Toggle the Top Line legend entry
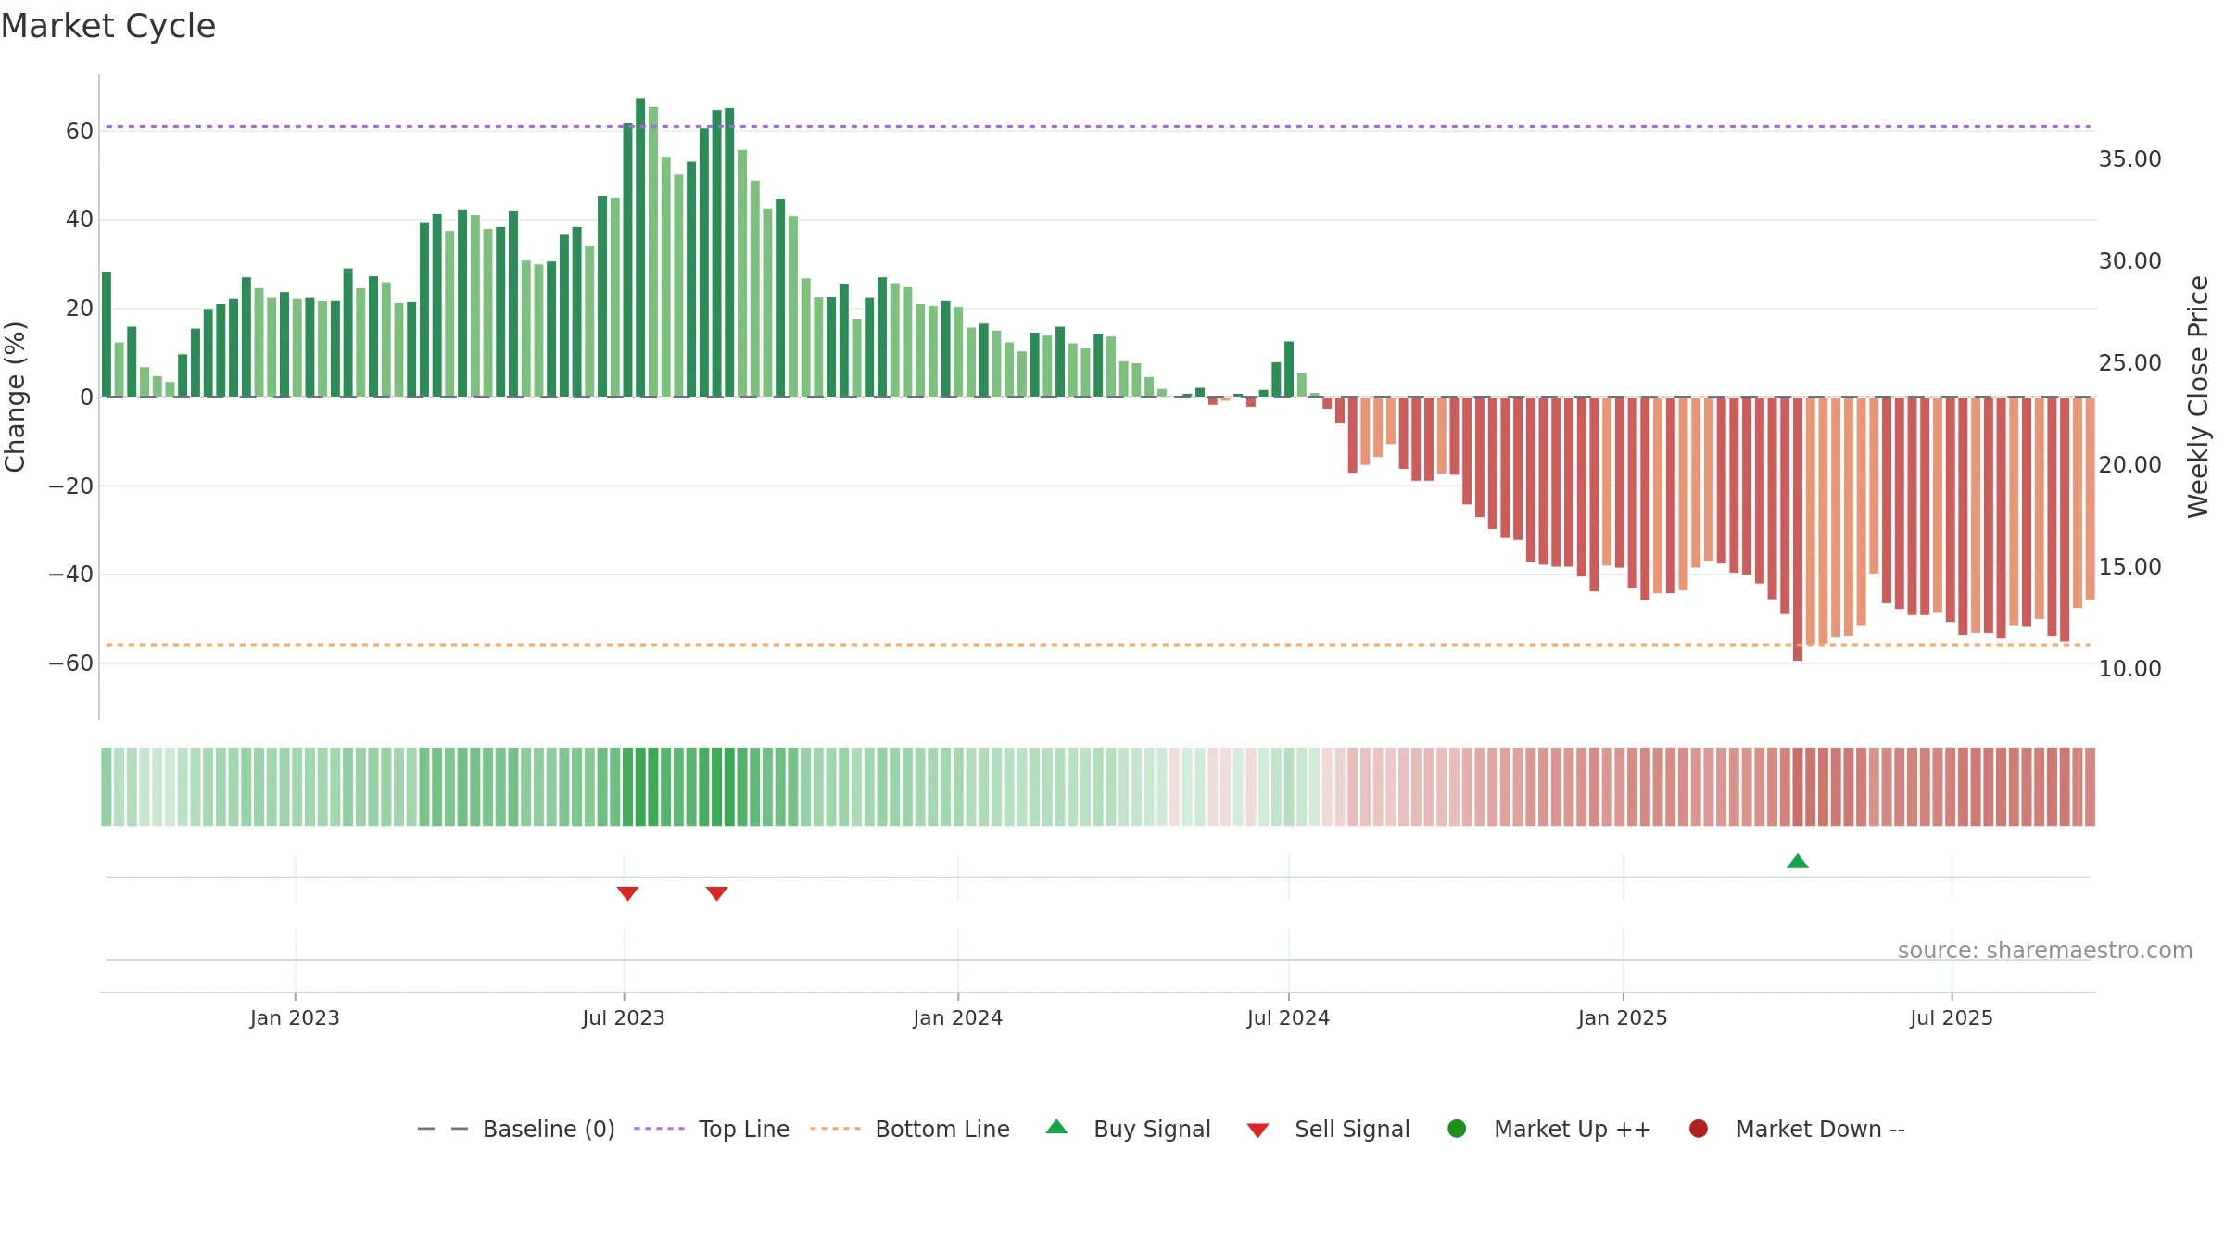 pos(712,1129)
